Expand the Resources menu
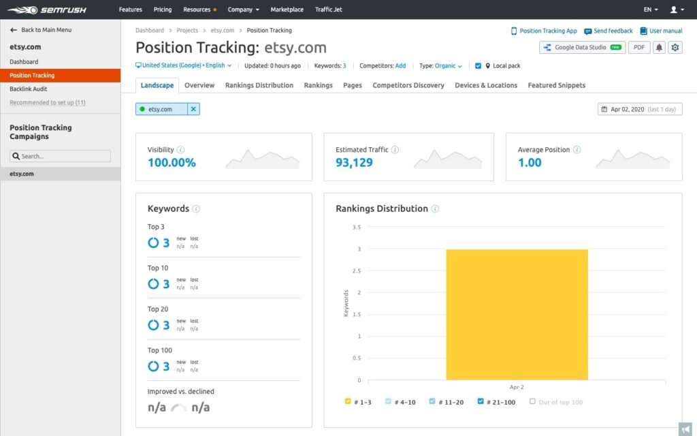The height and width of the screenshot is (436, 697). point(199,10)
